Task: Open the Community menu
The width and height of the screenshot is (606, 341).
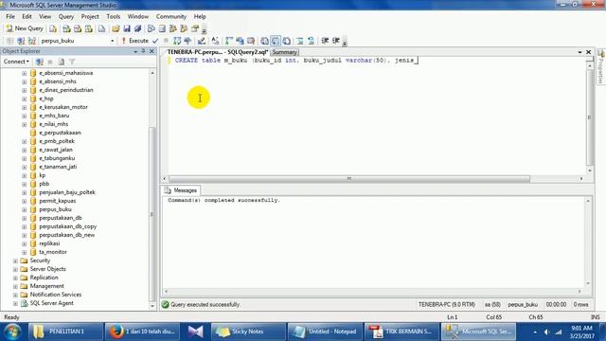Action: click(171, 17)
